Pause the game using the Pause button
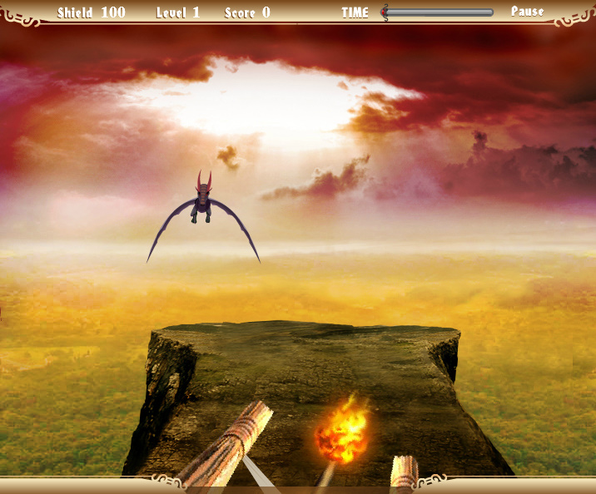Screen dimensions: 596x494 (527, 12)
